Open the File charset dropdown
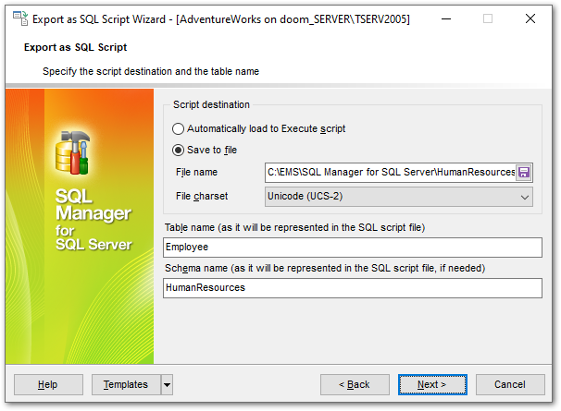Viewport: 561px width, 411px height. tap(399, 197)
